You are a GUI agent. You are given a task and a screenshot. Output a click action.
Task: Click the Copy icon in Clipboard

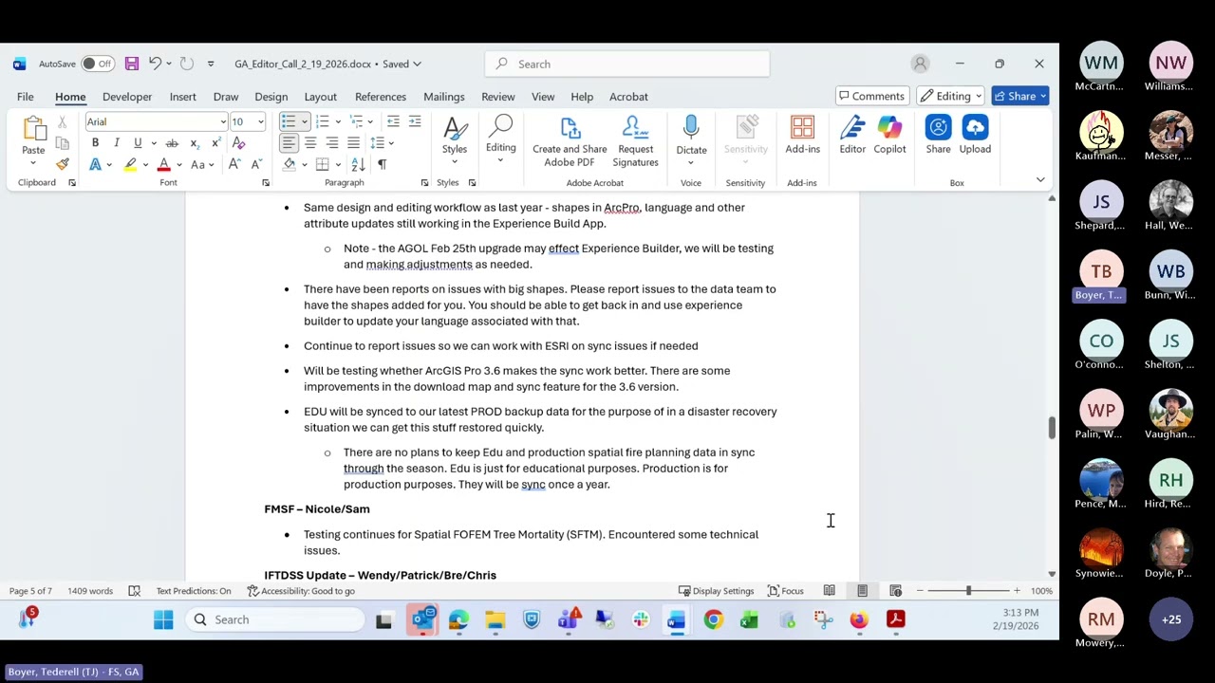63,142
